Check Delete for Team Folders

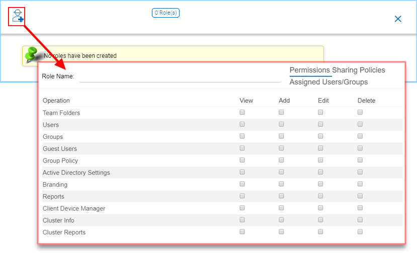click(x=360, y=112)
